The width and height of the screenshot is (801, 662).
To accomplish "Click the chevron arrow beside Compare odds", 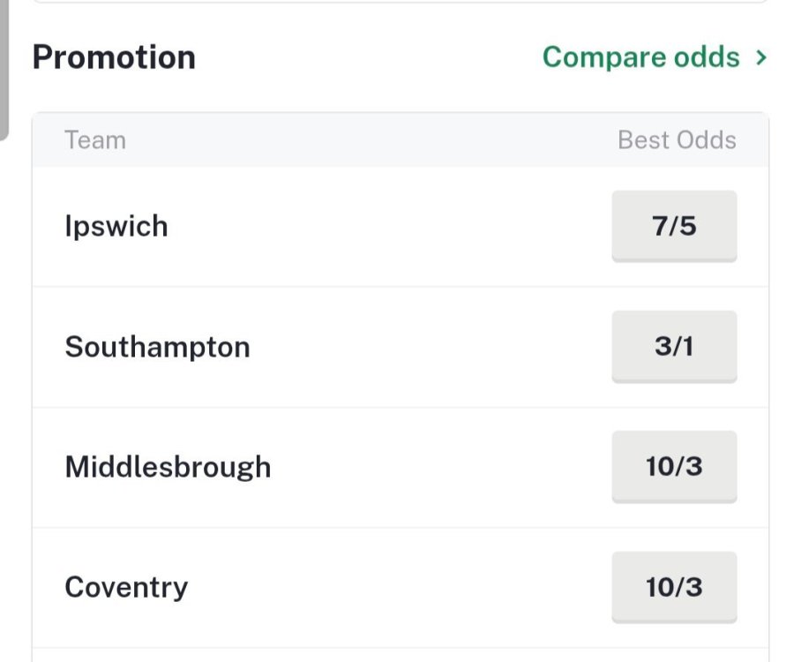I will (761, 58).
